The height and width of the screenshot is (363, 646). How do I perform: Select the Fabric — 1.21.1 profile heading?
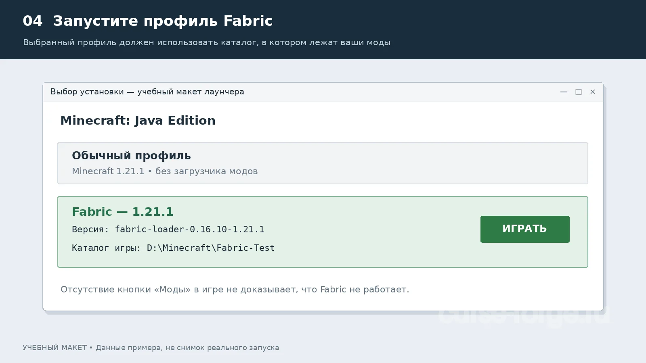point(123,212)
